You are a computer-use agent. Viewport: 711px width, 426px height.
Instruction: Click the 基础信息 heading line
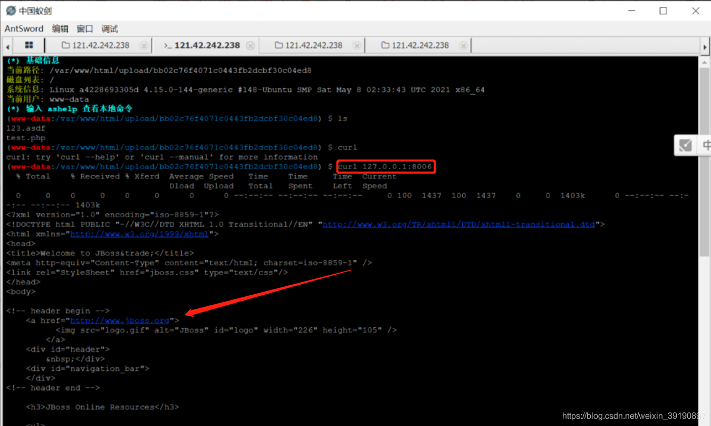tap(33, 61)
